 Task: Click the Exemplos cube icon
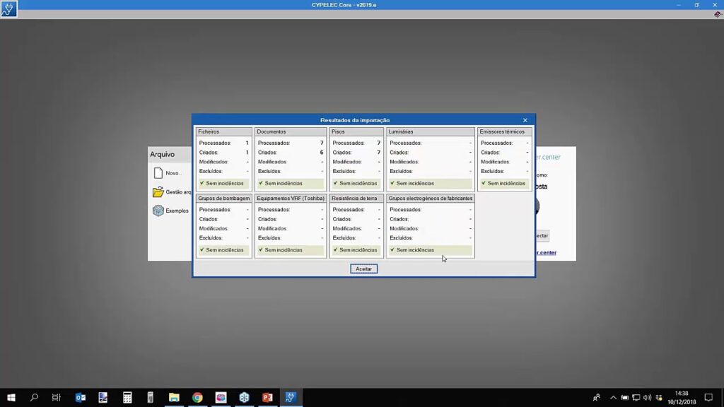tap(158, 211)
